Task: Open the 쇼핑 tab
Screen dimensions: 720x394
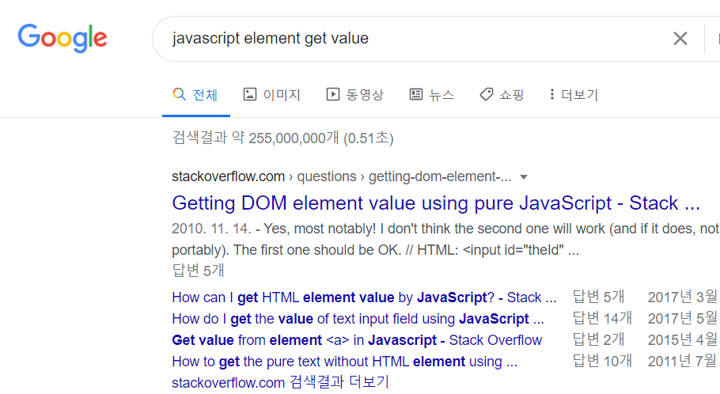Action: (x=502, y=95)
